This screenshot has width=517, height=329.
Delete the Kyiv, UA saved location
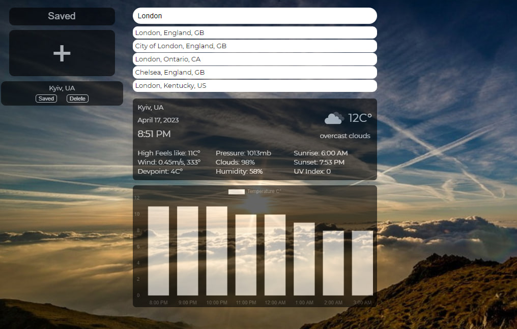pyautogui.click(x=77, y=98)
